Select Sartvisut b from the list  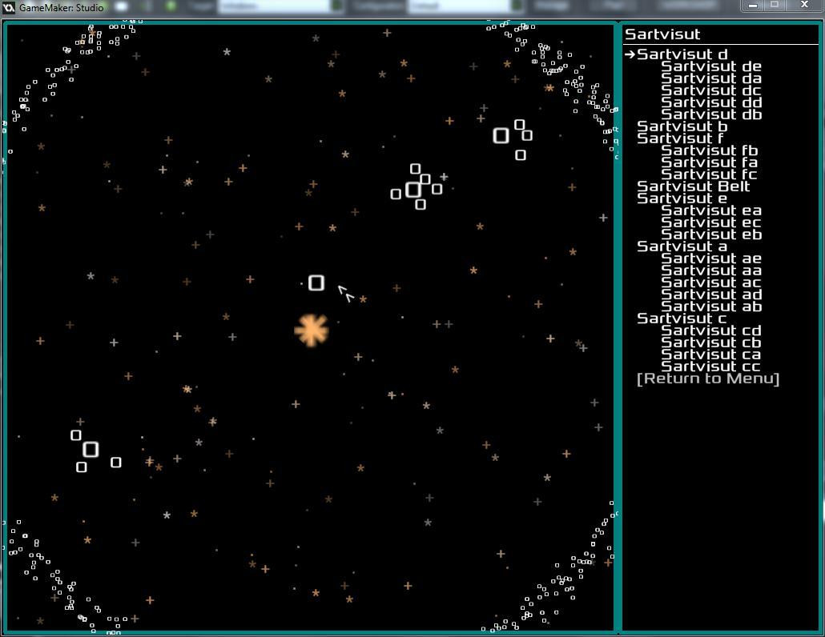[682, 126]
